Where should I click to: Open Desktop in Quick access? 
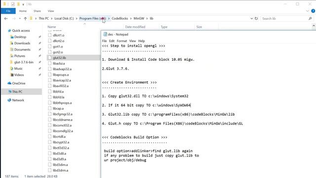(x=20, y=37)
